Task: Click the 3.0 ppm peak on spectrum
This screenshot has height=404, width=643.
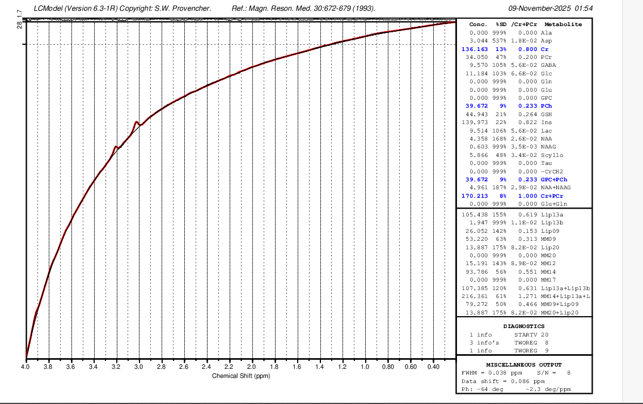Action: pos(137,122)
